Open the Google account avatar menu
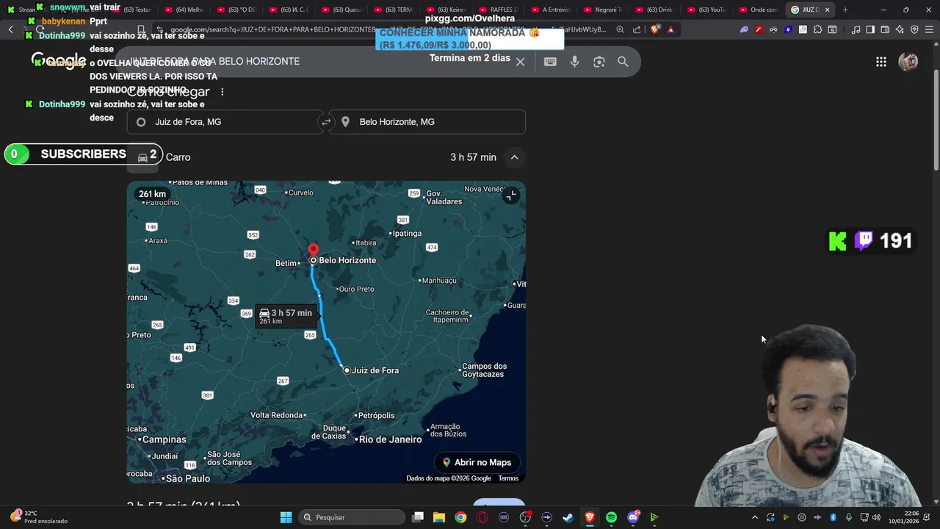The width and height of the screenshot is (940, 529). (x=908, y=62)
